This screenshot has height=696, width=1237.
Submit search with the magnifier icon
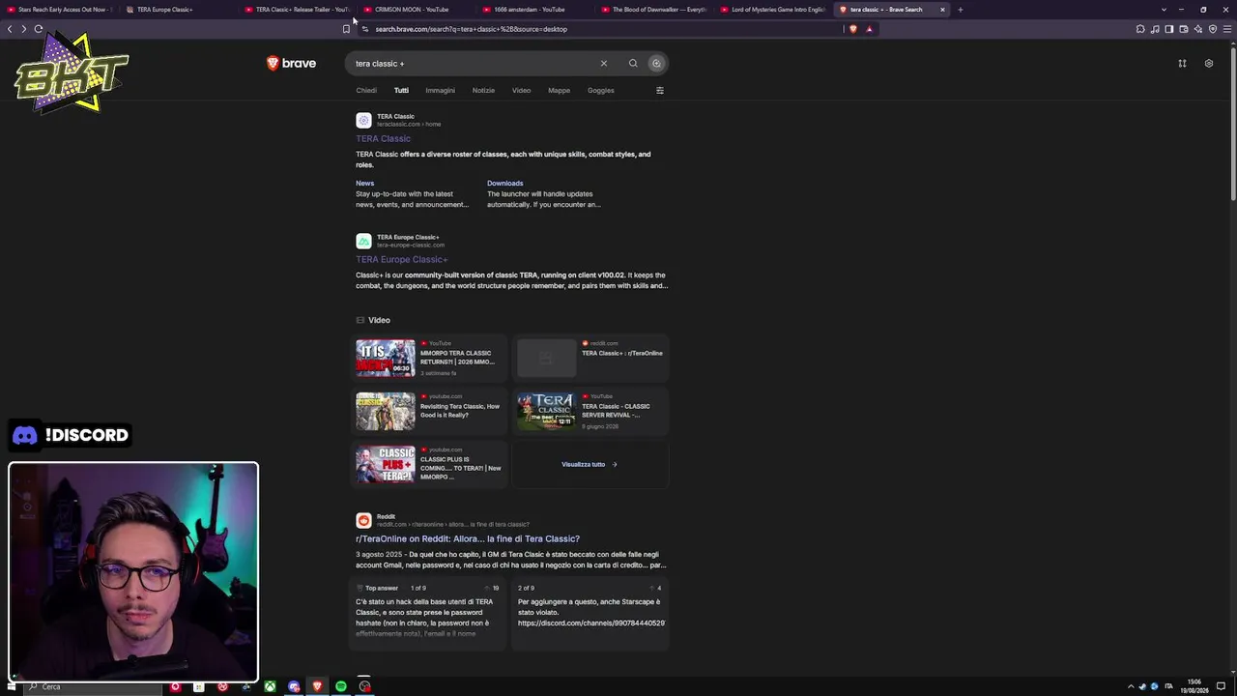tap(633, 64)
